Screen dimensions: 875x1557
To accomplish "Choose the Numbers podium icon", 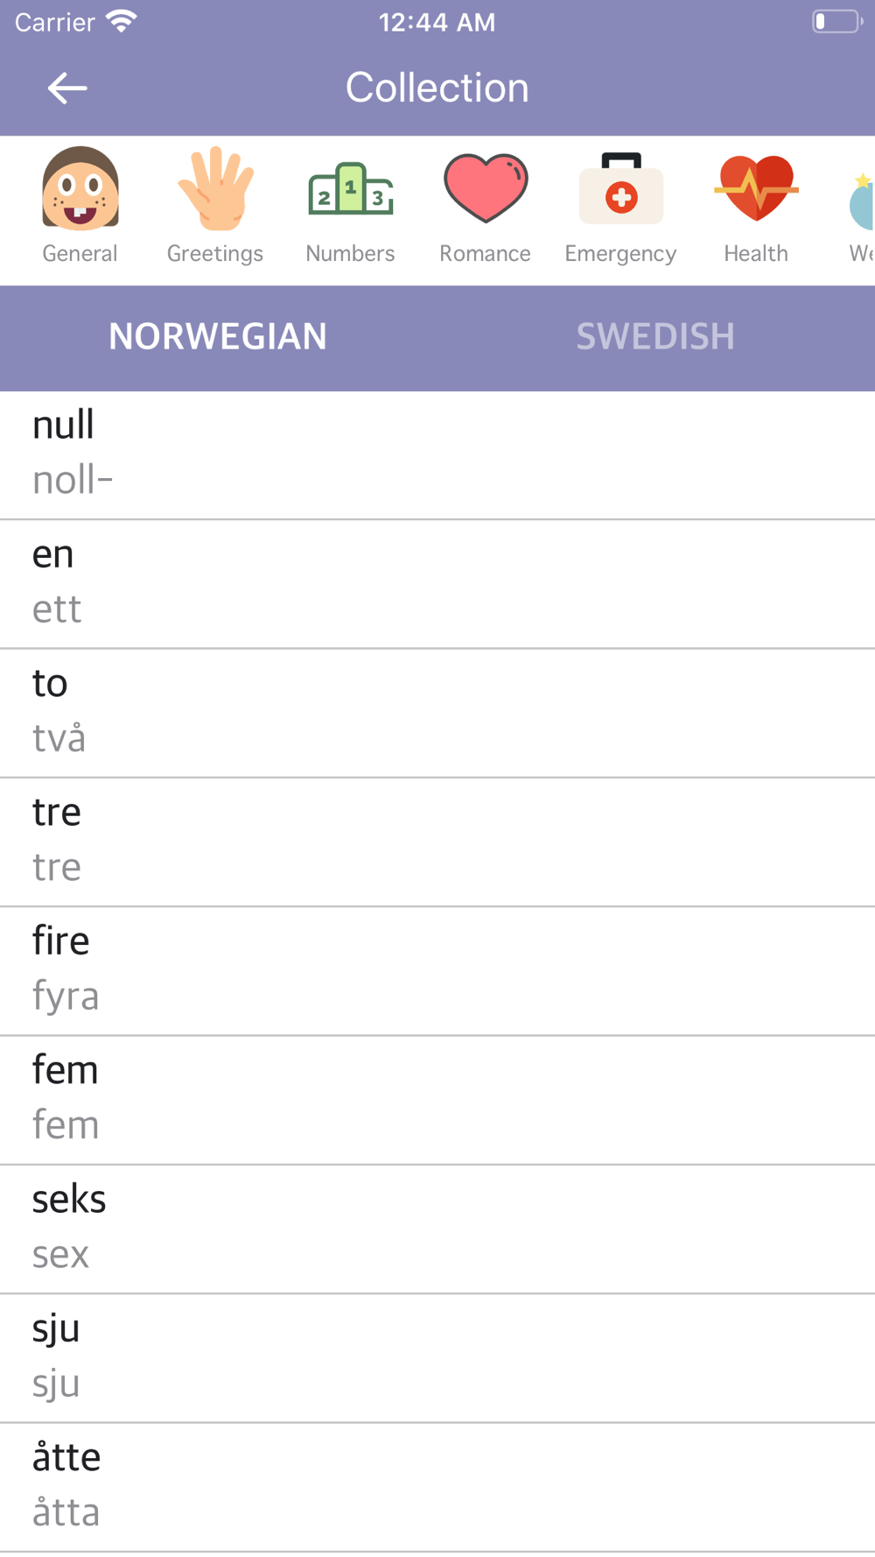I will point(351,188).
